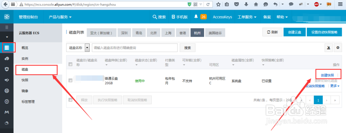Open the DNS sidebar icon
Image resolution: width=346 pixels, height=133 pixels.
[7, 101]
